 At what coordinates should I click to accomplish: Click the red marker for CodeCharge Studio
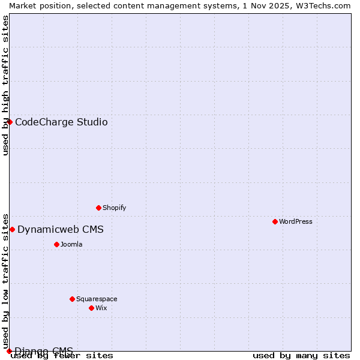[10, 122]
